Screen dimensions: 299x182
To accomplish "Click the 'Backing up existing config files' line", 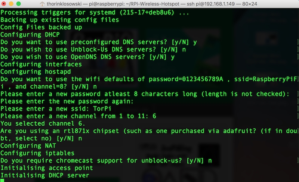I will click(60, 20).
